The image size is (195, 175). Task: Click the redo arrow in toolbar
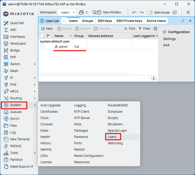point(141,12)
